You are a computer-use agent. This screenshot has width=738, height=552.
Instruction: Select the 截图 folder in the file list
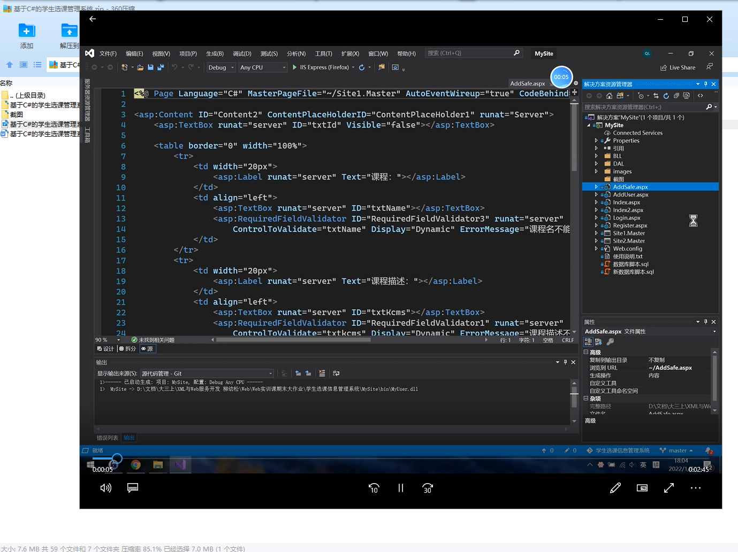(x=17, y=114)
